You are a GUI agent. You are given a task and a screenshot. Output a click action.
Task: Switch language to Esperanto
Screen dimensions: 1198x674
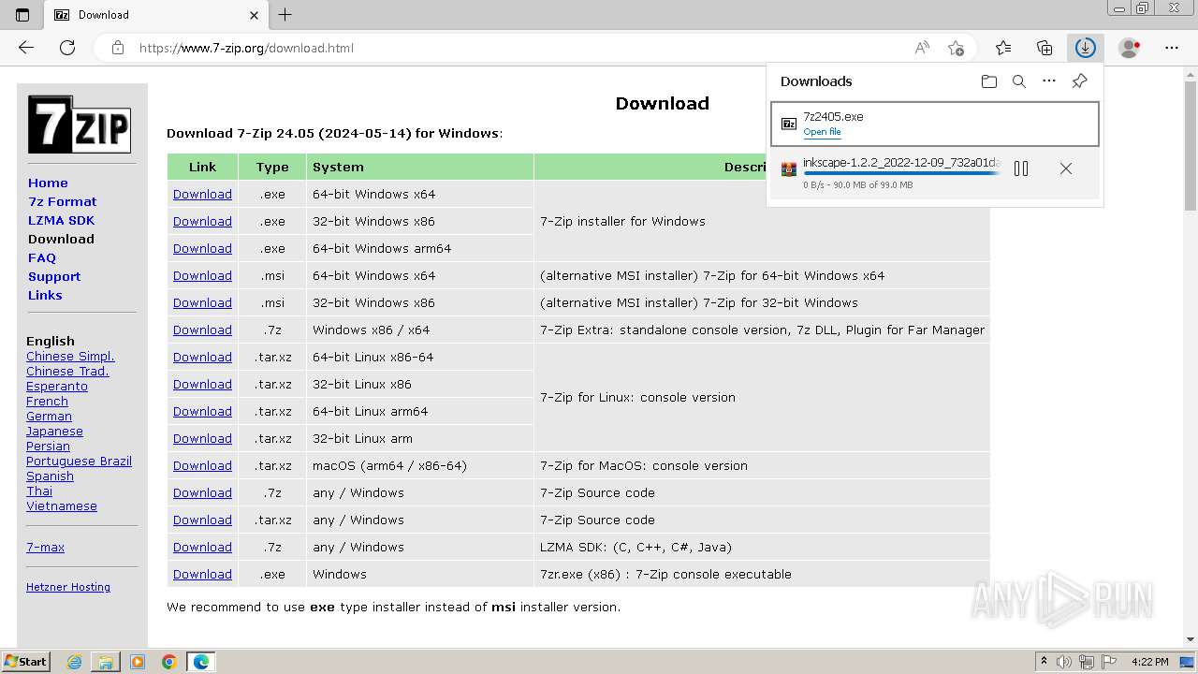pyautogui.click(x=57, y=386)
